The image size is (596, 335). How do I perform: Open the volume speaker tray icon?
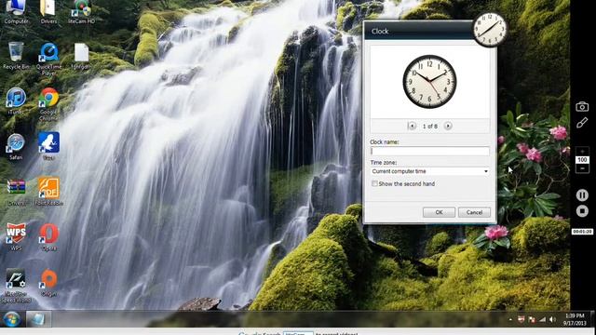(552, 320)
